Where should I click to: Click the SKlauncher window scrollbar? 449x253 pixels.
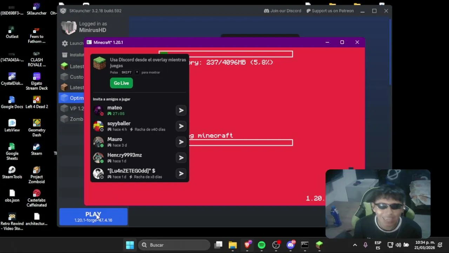pos(390,52)
